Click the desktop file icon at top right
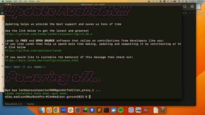The height and width of the screenshot is (115, 205). point(199,7)
